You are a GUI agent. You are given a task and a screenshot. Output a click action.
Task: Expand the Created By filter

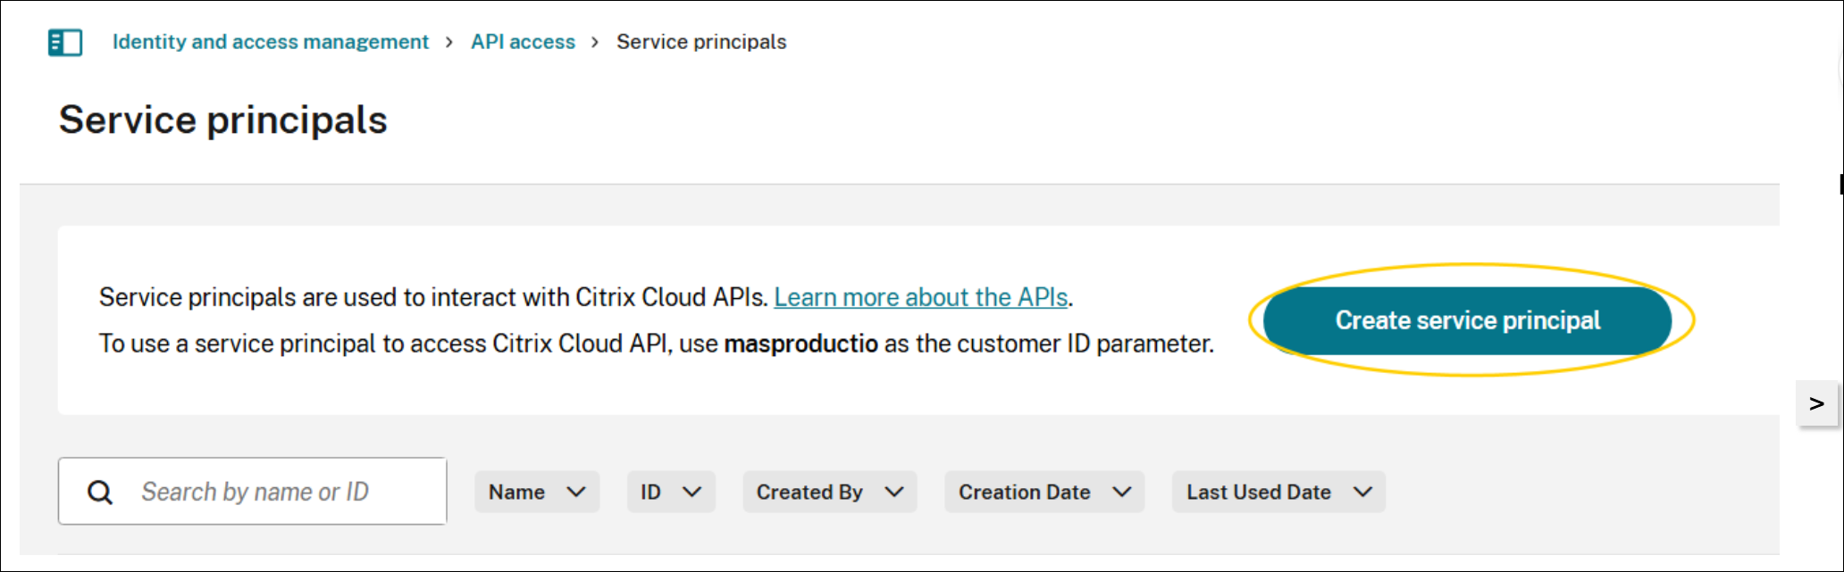(830, 492)
